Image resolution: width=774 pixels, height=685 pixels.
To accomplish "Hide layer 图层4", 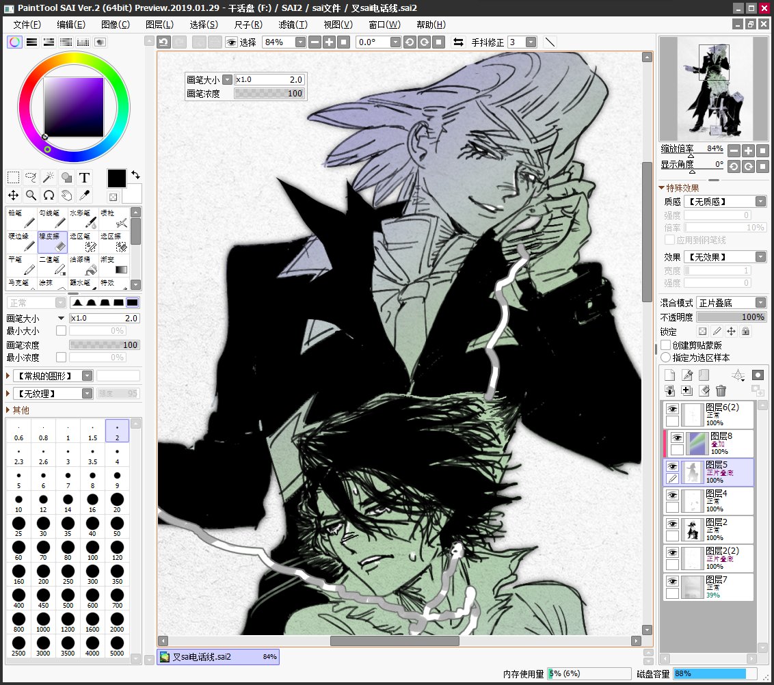I will (x=672, y=496).
